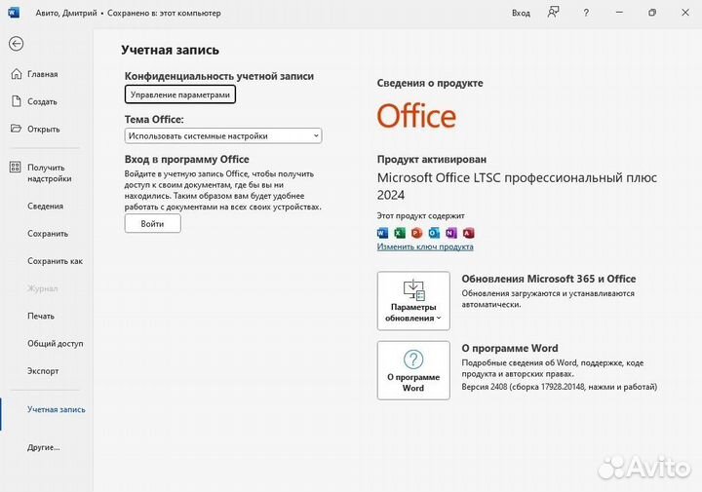Click the home icon beside Главная
The image size is (702, 492).
(17, 74)
